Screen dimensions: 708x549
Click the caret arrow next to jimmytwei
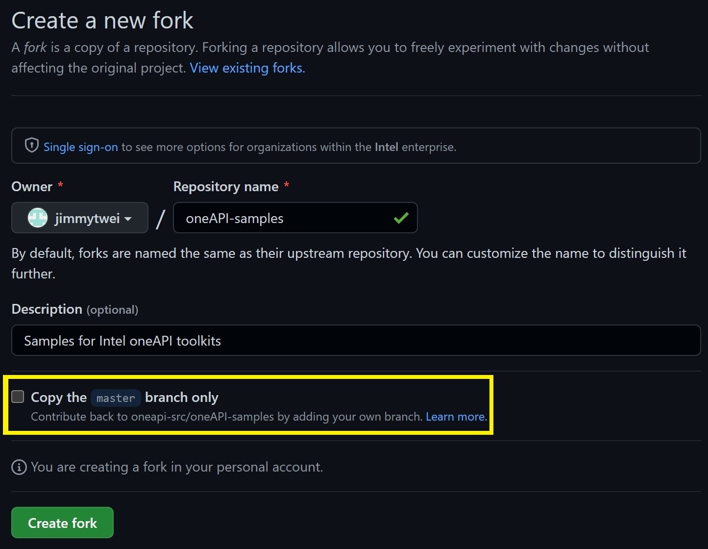pos(128,219)
